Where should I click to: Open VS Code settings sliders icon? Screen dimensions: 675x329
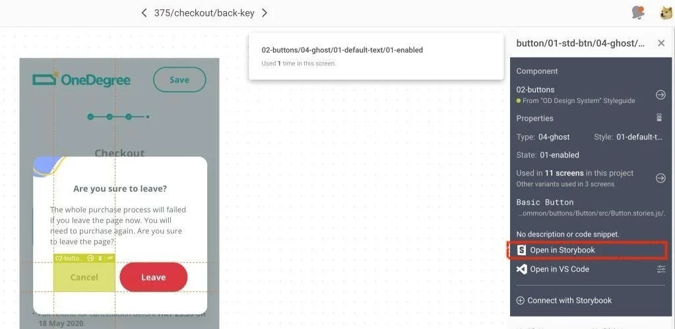pyautogui.click(x=660, y=269)
